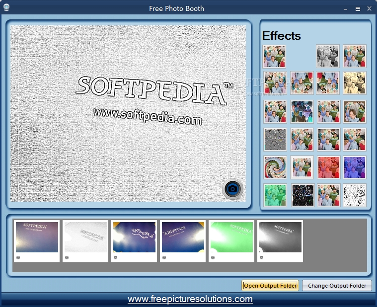Apply the negative inverted colors effect
This screenshot has height=307, width=377.
(x=302, y=112)
